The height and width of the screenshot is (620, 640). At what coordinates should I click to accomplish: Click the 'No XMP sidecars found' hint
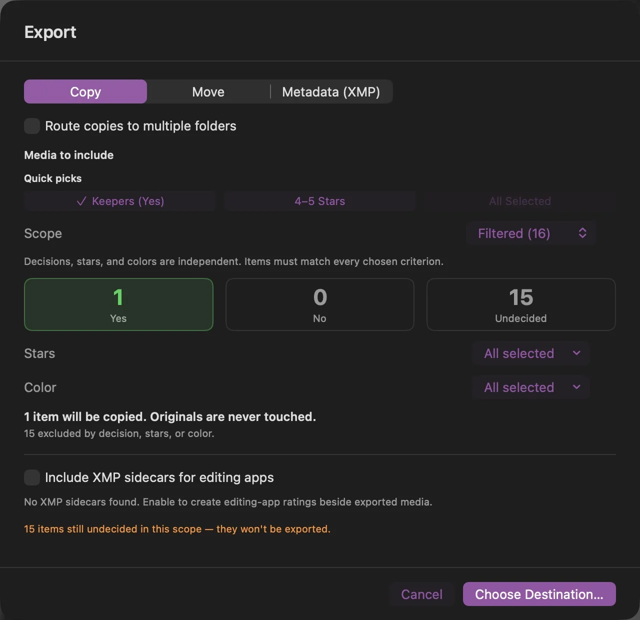(x=228, y=502)
